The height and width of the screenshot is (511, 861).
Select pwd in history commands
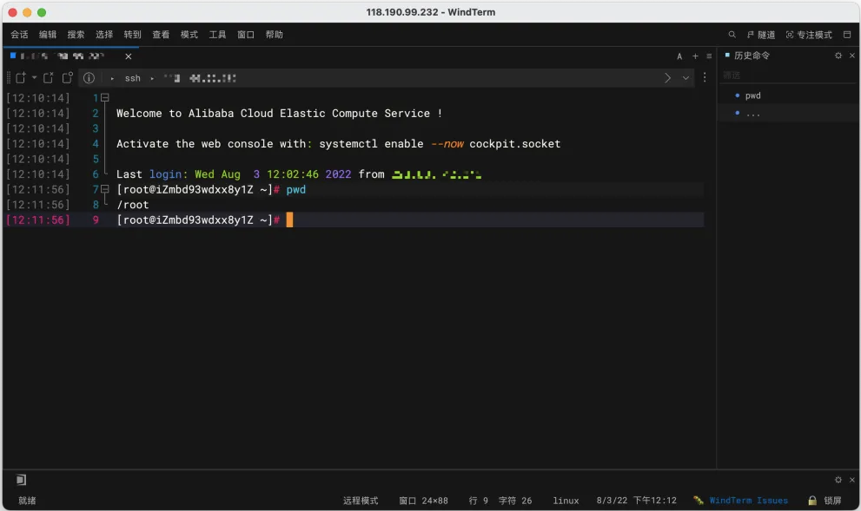tap(752, 95)
